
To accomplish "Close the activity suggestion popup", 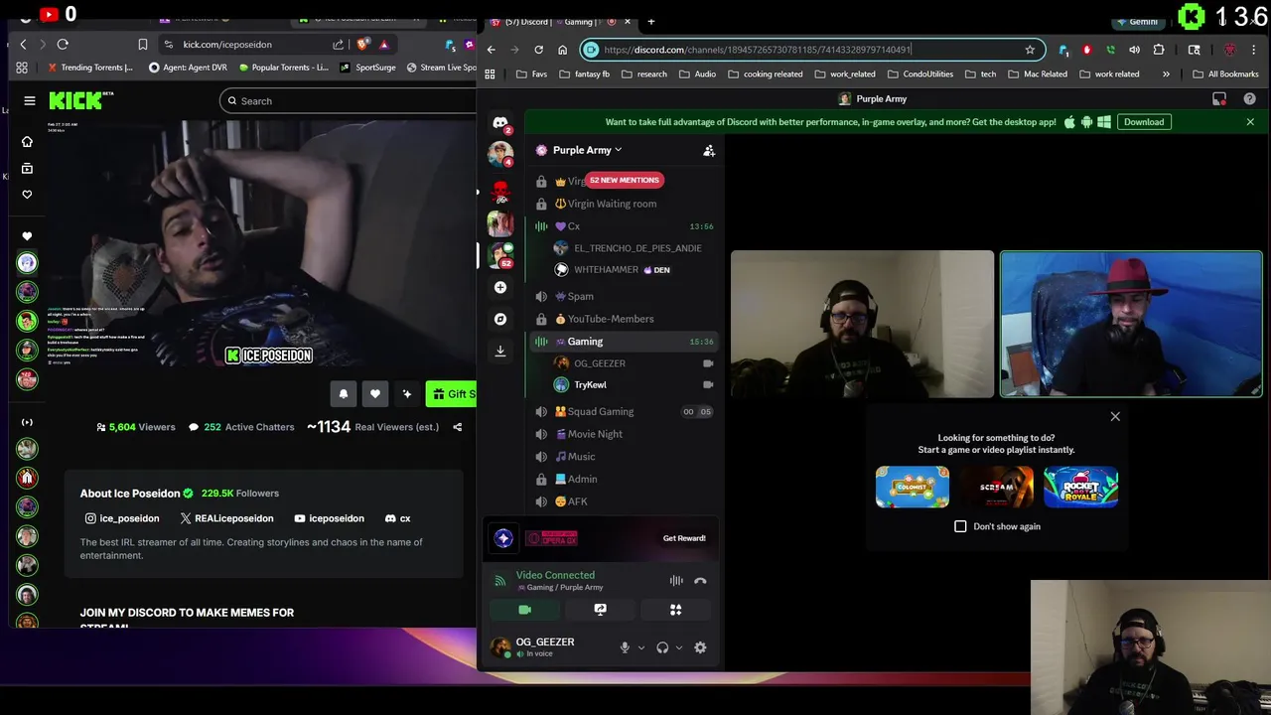I will (1115, 416).
